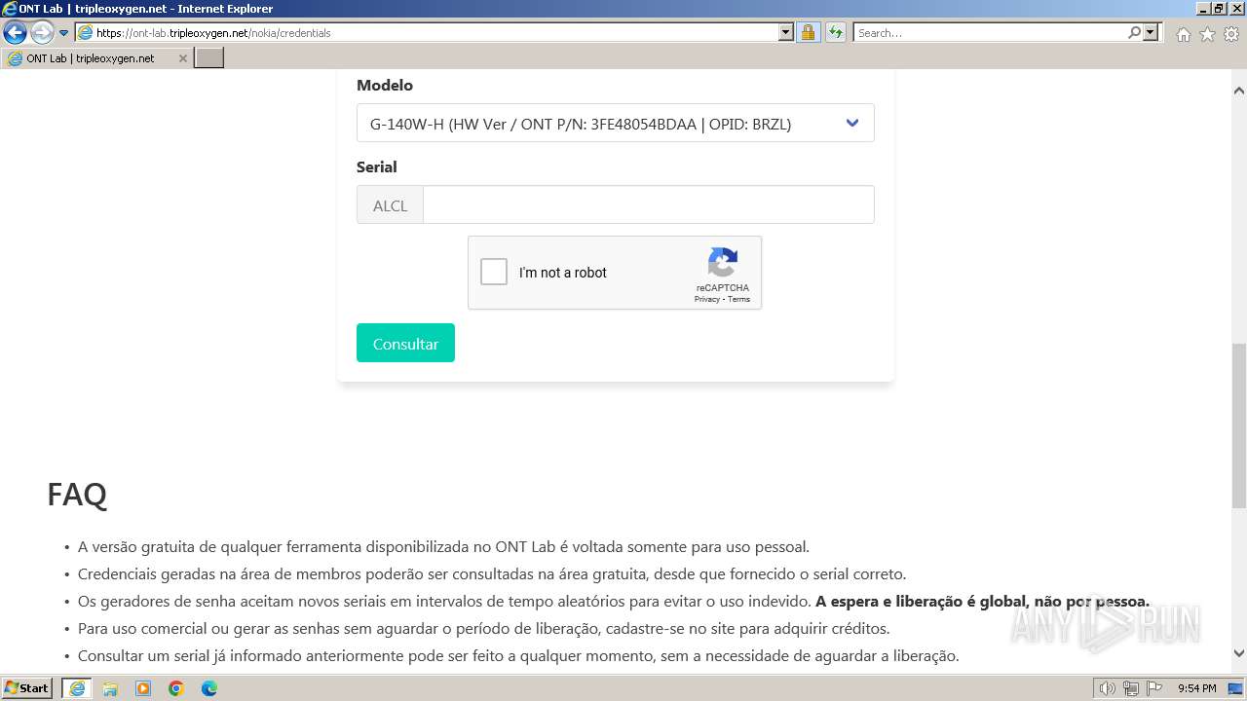Click the browser Search box
The width and height of the screenshot is (1247, 701).
pos(990,32)
